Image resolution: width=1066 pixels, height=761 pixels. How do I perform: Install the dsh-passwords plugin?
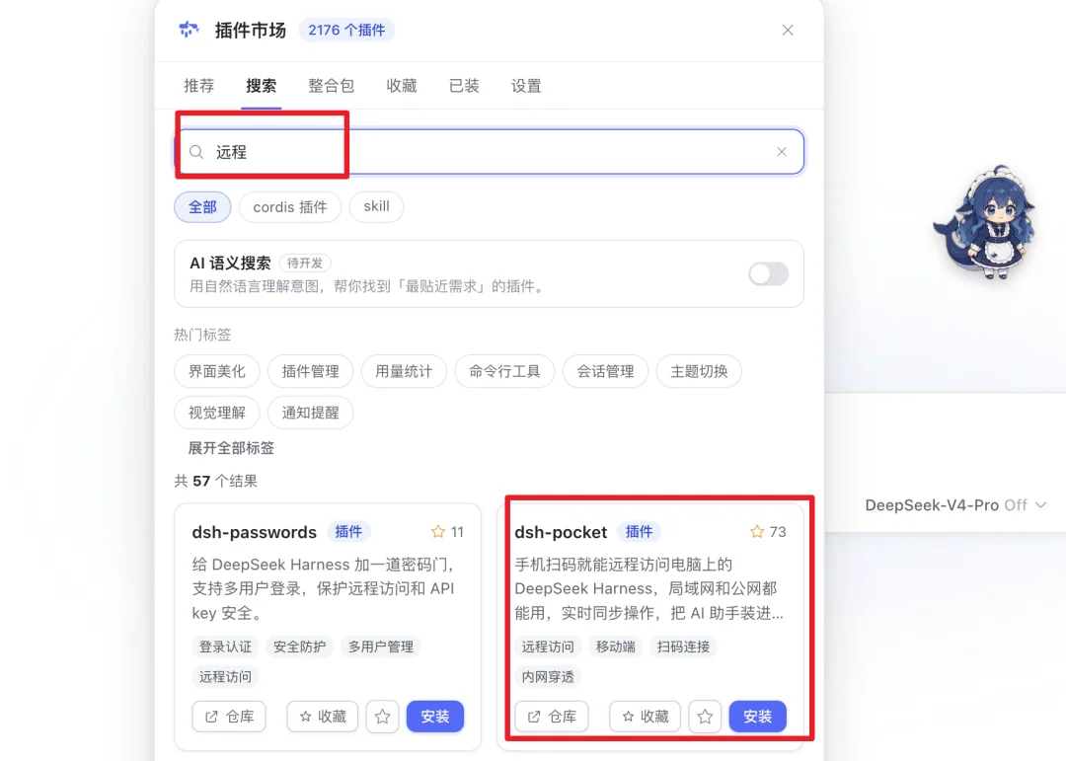click(x=435, y=717)
